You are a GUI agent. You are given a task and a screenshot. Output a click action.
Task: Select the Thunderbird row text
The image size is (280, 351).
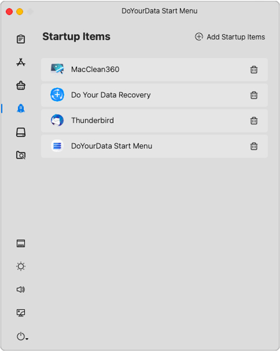pyautogui.click(x=93, y=121)
